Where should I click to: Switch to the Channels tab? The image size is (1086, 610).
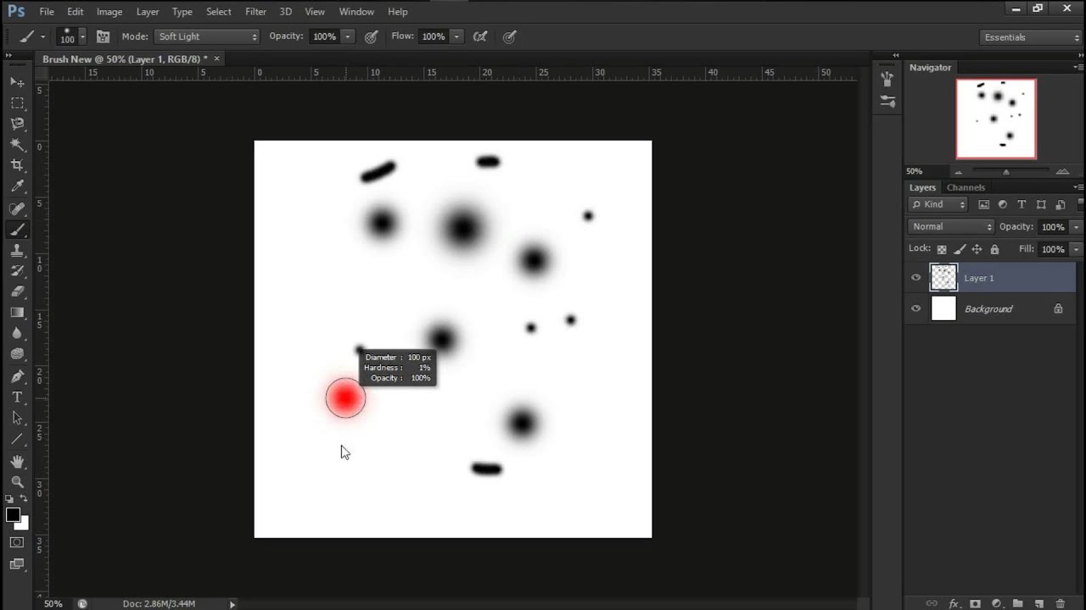[966, 187]
